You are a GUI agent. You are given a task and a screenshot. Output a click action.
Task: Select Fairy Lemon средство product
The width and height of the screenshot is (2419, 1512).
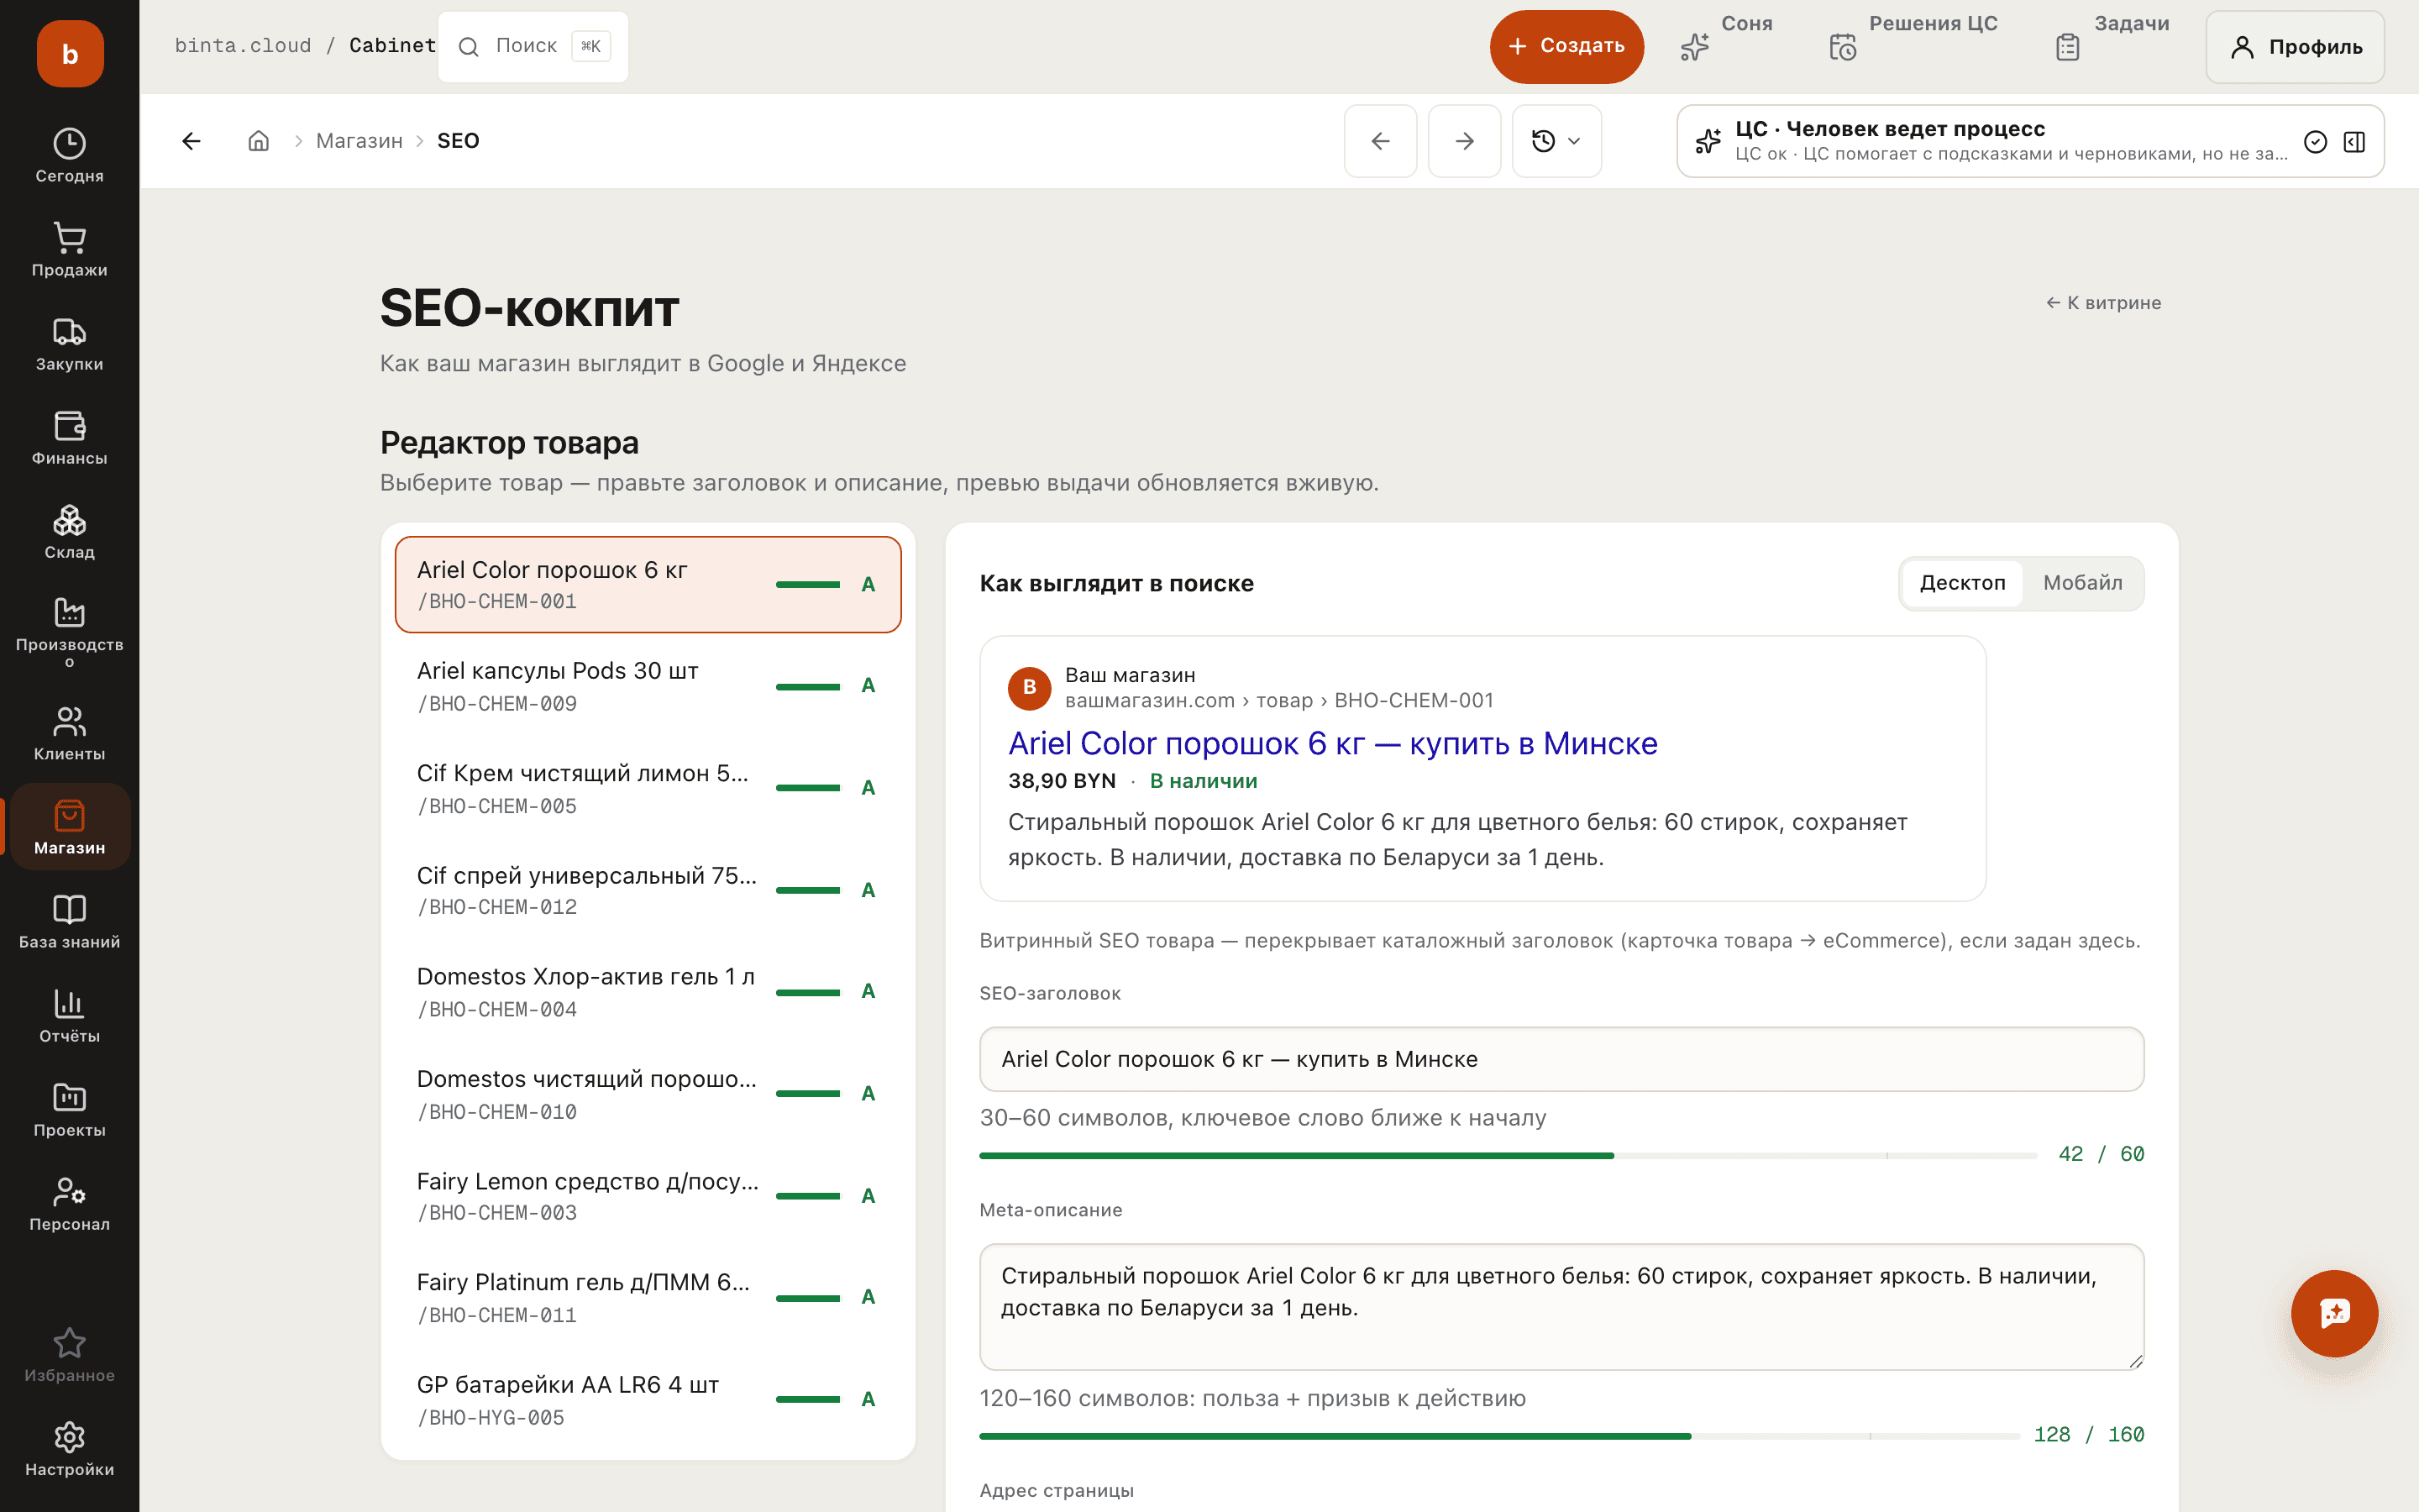tap(648, 1196)
